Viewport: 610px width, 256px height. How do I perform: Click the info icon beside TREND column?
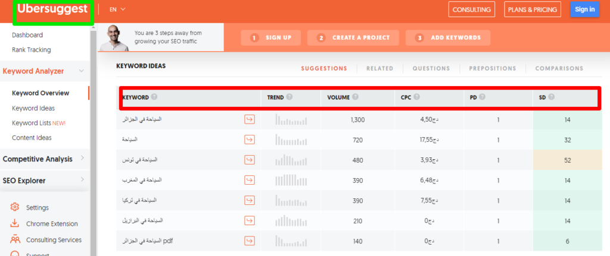click(x=290, y=97)
